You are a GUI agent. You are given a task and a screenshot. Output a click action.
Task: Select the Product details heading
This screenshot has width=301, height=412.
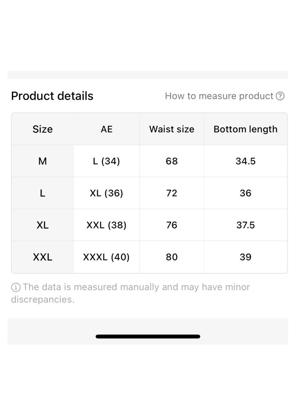(x=52, y=96)
